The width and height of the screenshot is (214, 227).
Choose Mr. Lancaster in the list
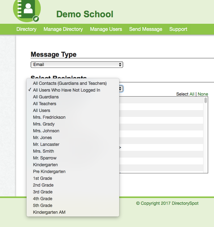46,144
